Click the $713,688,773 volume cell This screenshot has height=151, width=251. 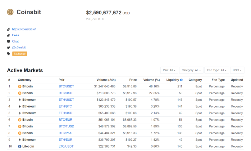coord(106,93)
